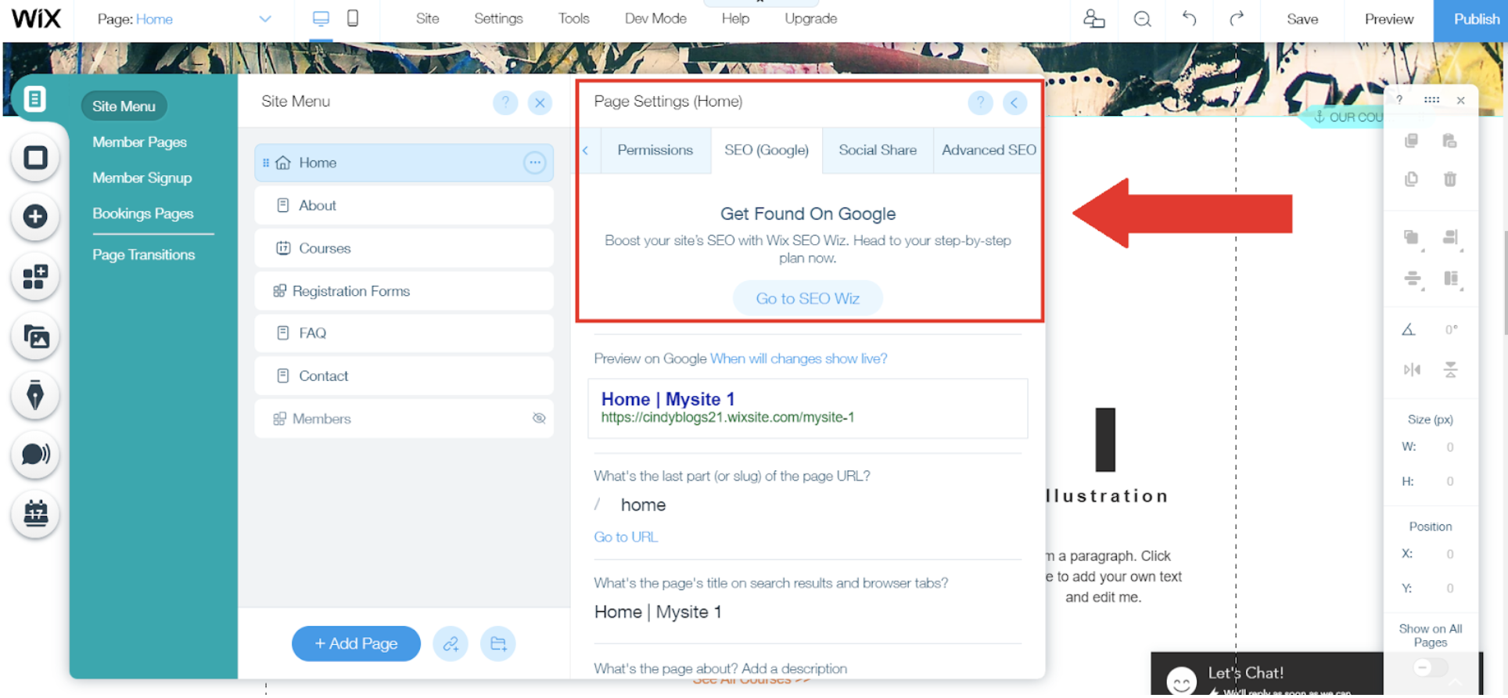Image resolution: width=1508 pixels, height=698 pixels.
Task: Click the Publish button
Action: coord(1470,20)
